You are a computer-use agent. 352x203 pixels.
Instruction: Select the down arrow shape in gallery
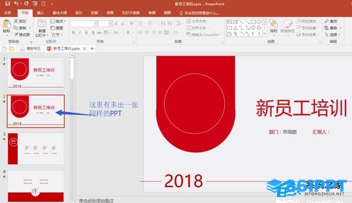(x=259, y=28)
